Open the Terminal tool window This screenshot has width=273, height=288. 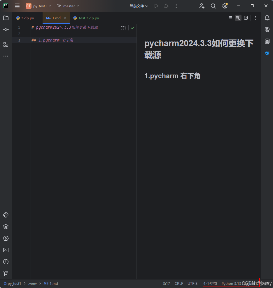[6, 250]
